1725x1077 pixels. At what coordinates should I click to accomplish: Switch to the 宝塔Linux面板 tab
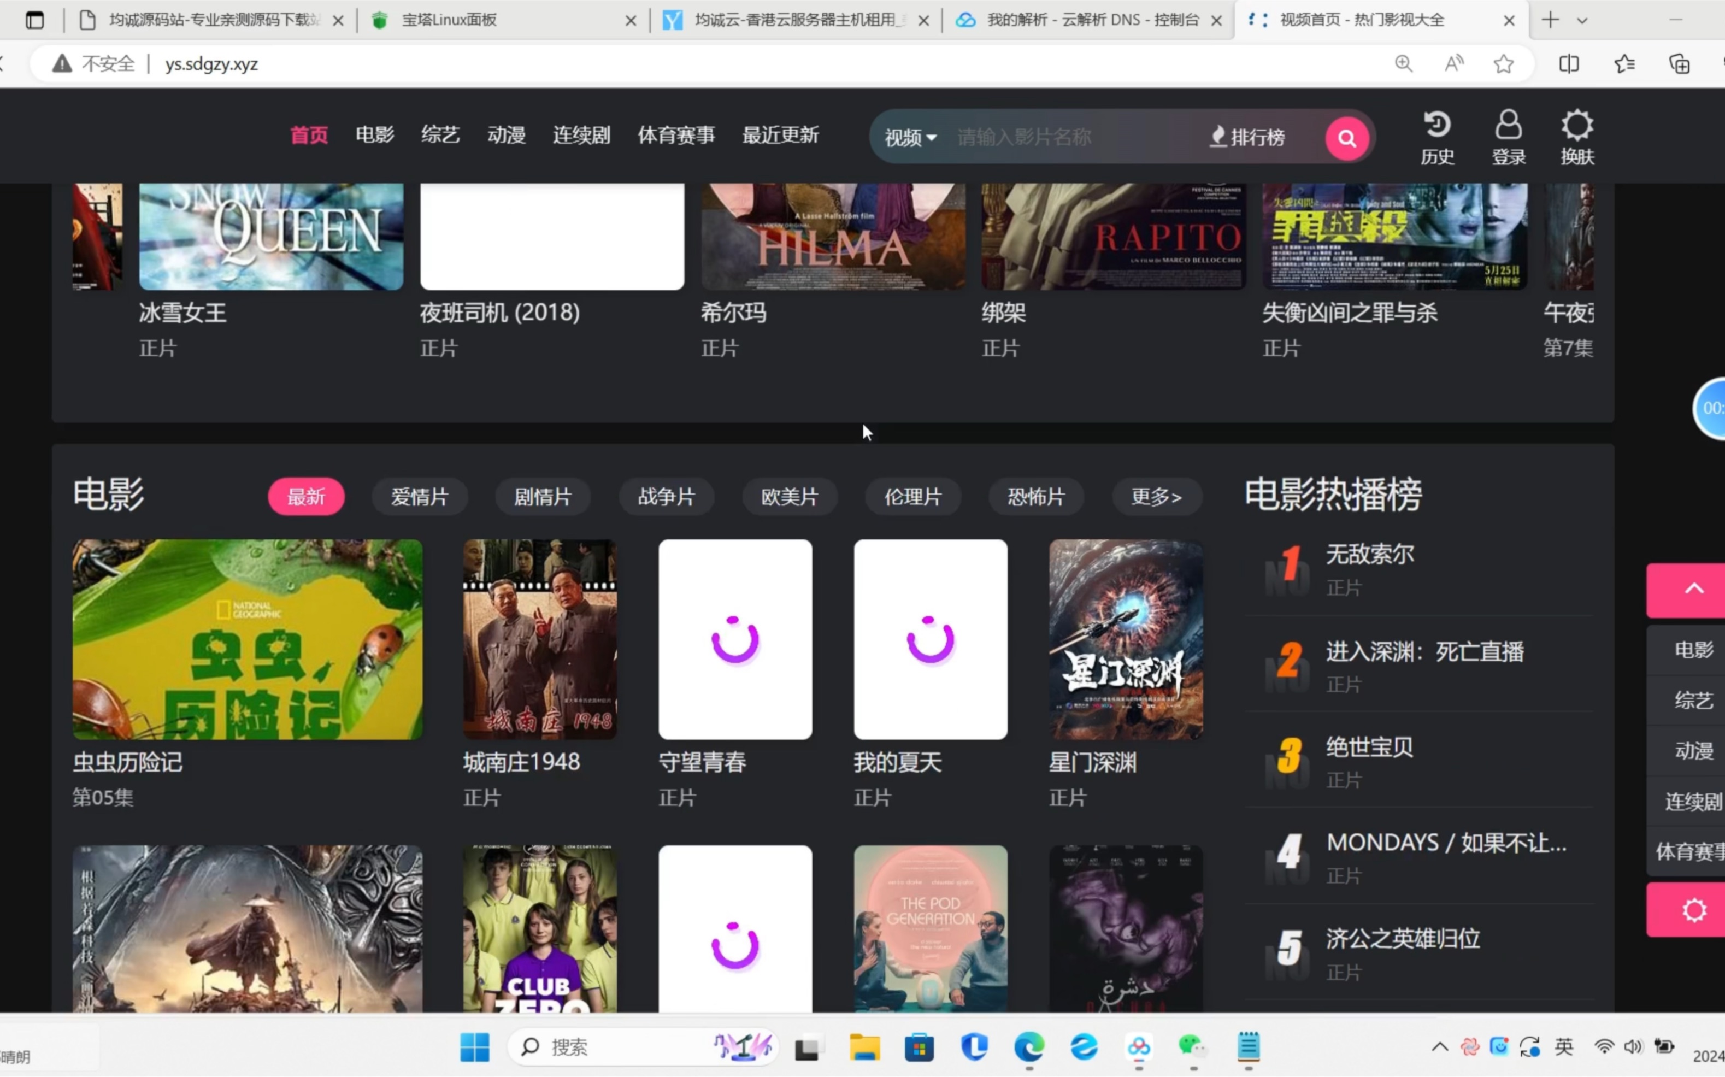[502, 20]
